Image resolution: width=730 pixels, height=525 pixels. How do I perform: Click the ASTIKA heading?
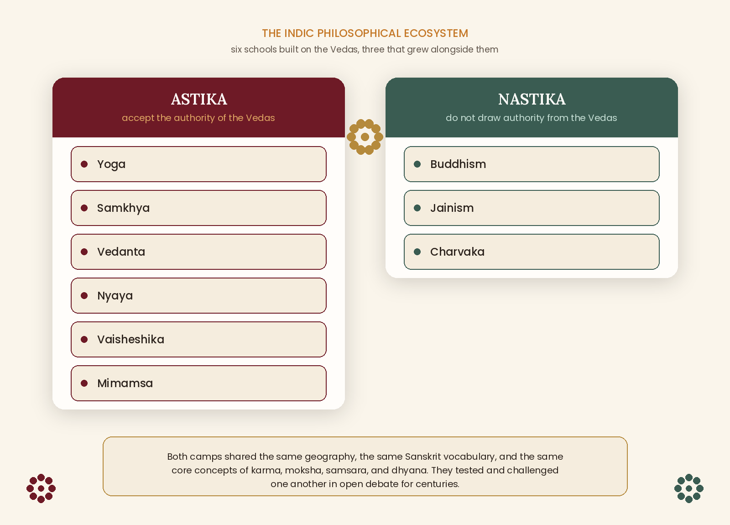pyautogui.click(x=199, y=99)
